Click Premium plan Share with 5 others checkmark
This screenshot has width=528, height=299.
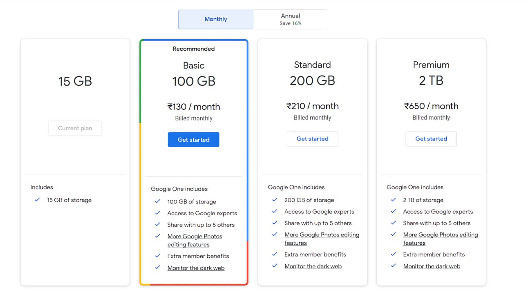pyautogui.click(x=393, y=223)
